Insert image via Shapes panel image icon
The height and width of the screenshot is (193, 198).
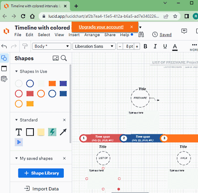pos(55,58)
